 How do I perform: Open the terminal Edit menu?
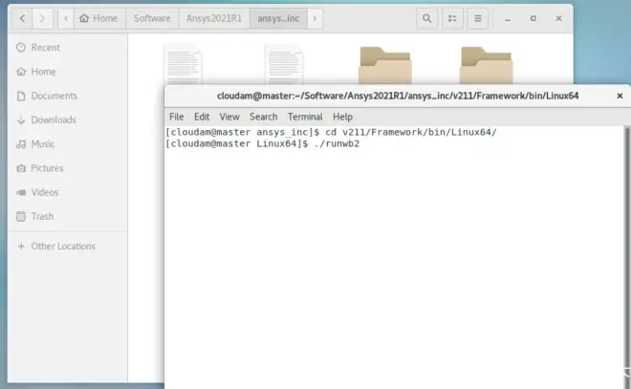202,117
